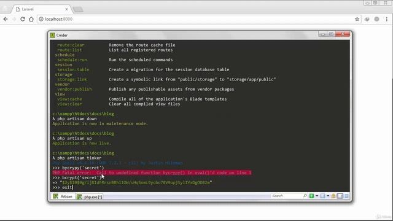Screen dimensions: 393x221
Task: Click 'Application is now live.' message
Action: pyautogui.click(x=82, y=143)
